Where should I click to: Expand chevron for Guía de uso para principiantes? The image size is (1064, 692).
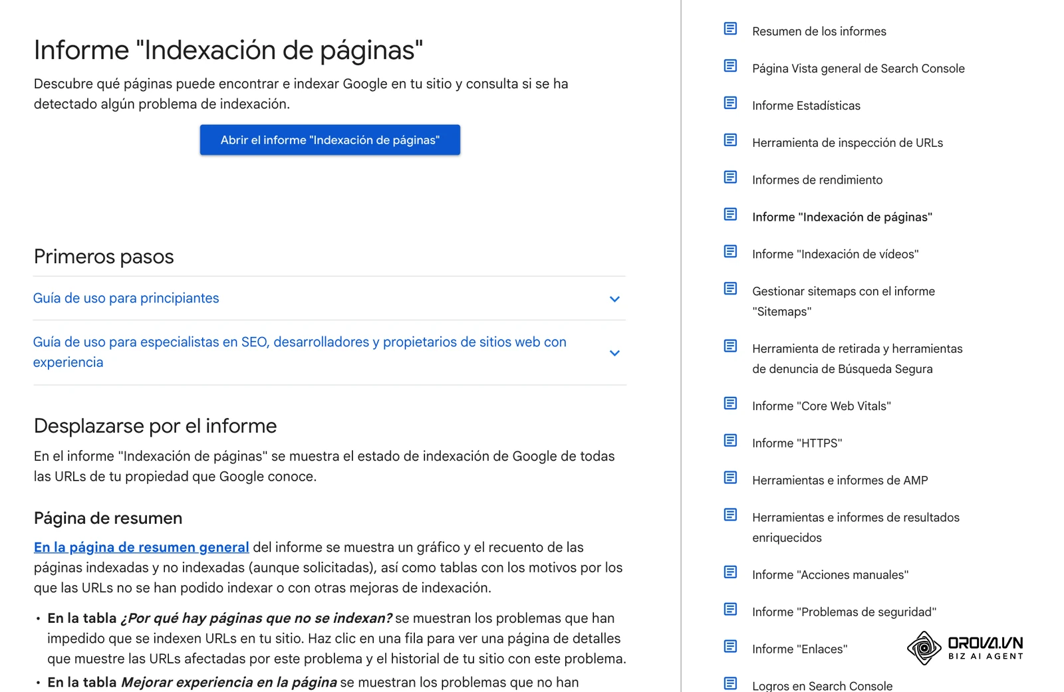click(x=614, y=299)
